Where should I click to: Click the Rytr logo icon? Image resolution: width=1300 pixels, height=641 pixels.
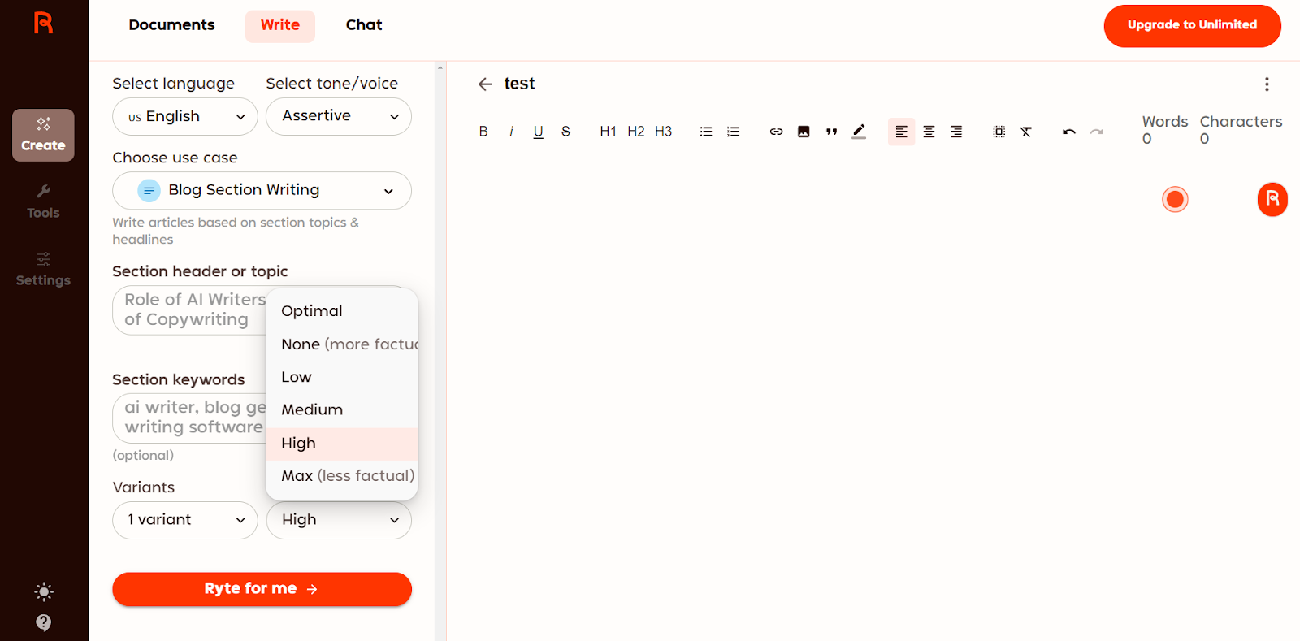pyautogui.click(x=44, y=23)
